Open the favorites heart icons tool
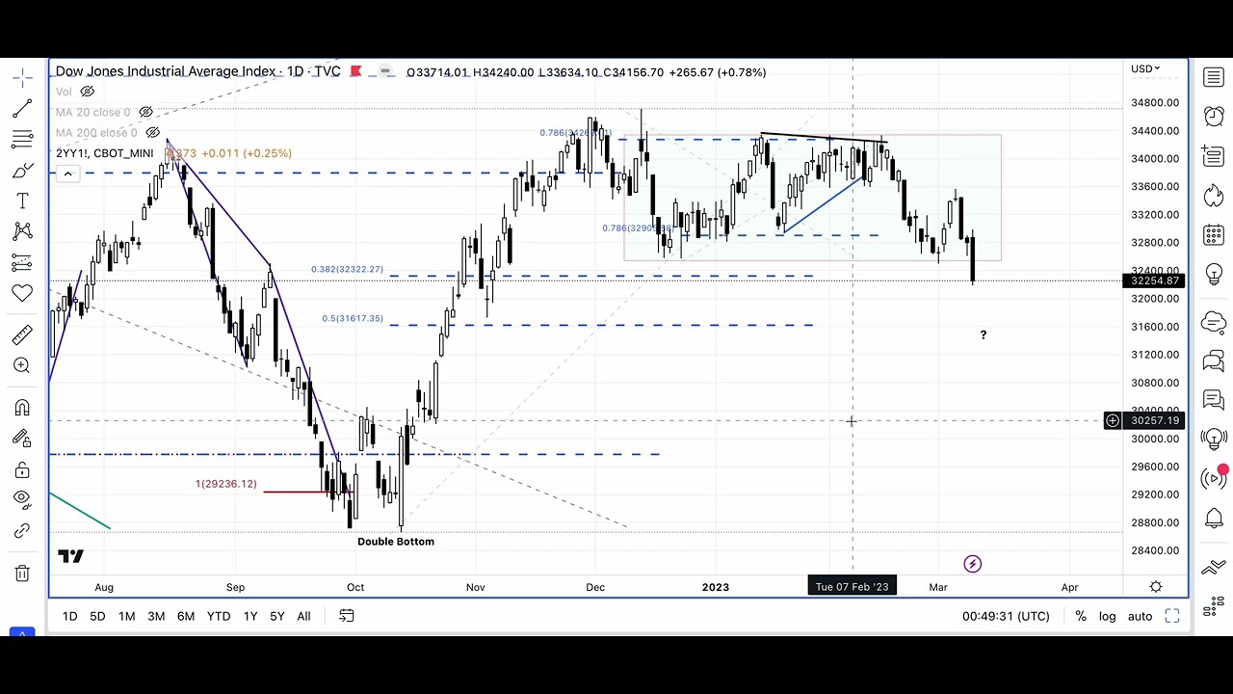1233x694 pixels. 22,293
